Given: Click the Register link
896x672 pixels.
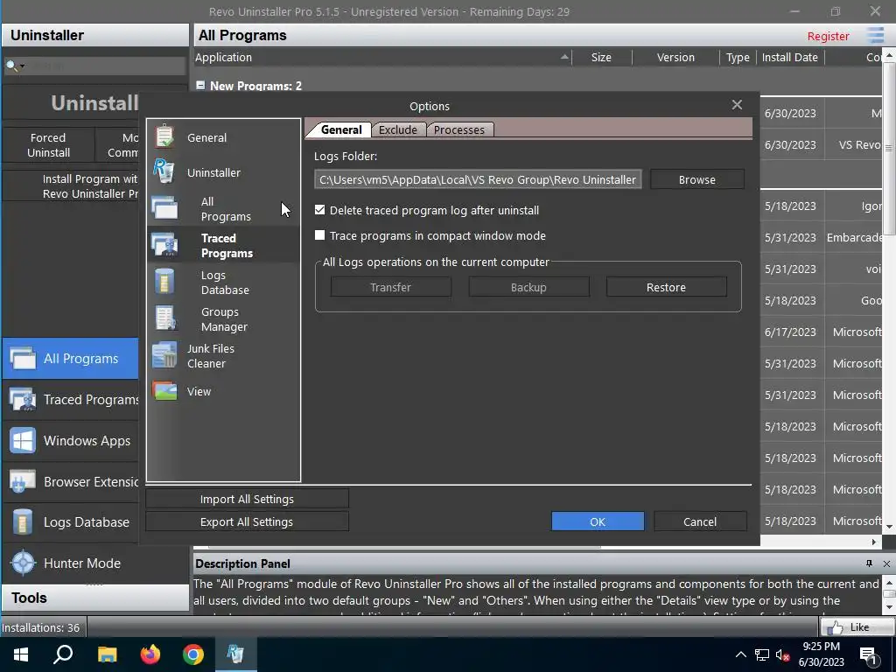Looking at the screenshot, I should pos(828,36).
